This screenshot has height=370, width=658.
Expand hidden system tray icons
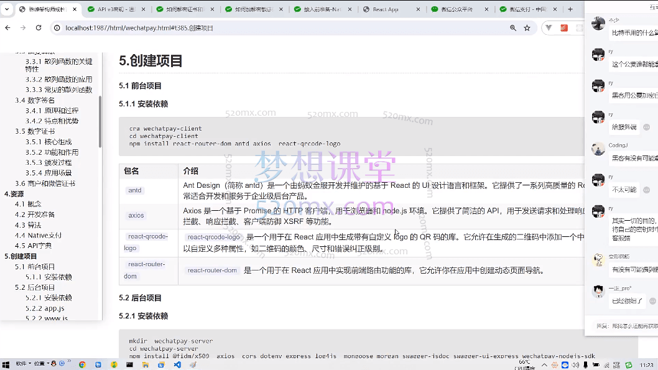pyautogui.click(x=544, y=365)
